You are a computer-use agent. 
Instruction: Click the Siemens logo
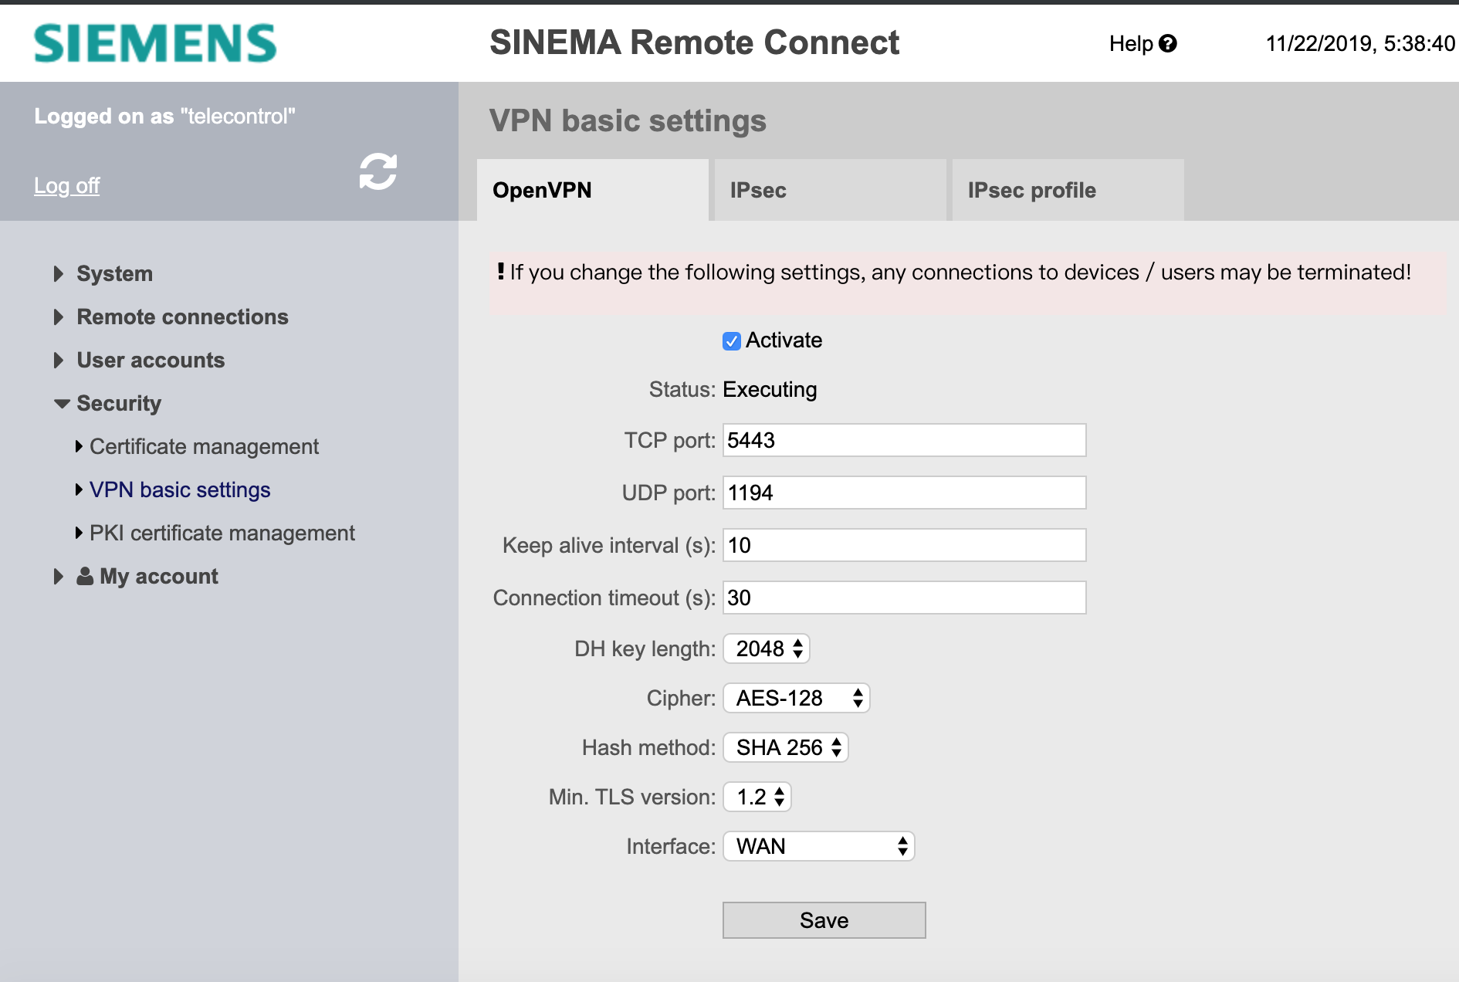tap(155, 43)
